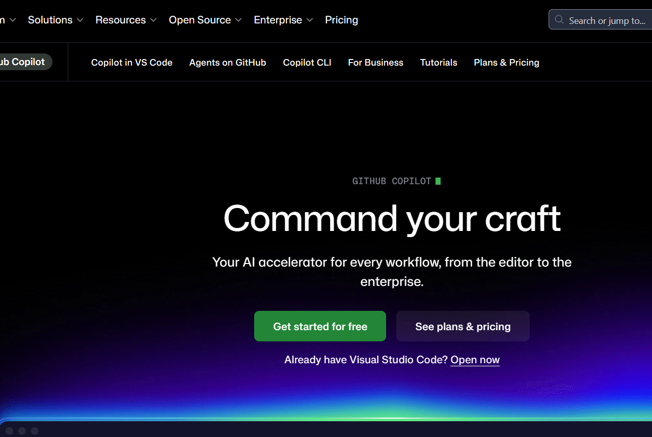This screenshot has width=652, height=437.
Task: View Plans & Pricing in sub-navigation
Action: coord(506,62)
